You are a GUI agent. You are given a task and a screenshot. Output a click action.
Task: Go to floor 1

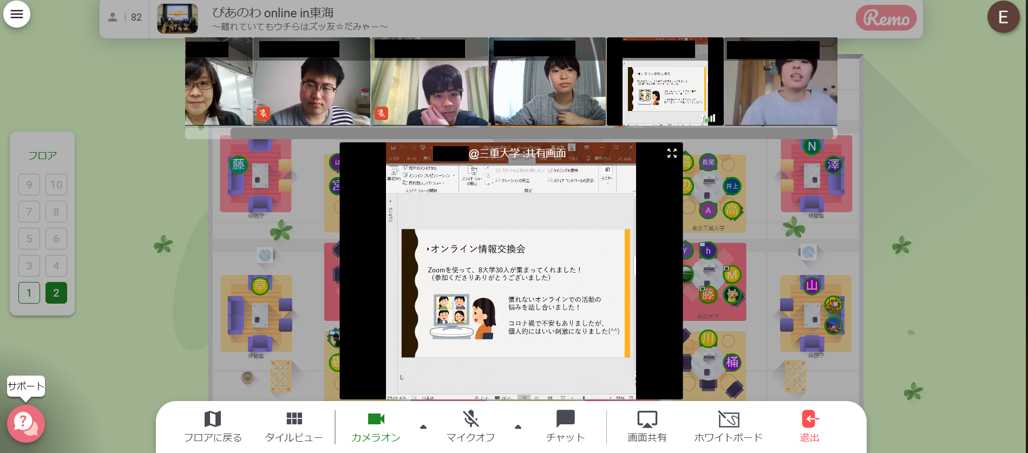(29, 293)
